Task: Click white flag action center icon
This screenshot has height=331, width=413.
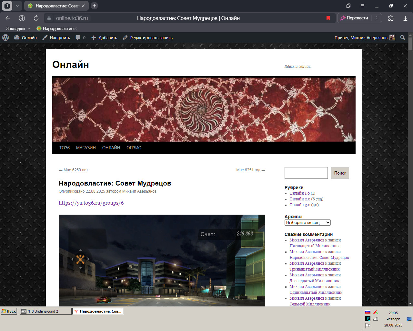Action: (368, 326)
